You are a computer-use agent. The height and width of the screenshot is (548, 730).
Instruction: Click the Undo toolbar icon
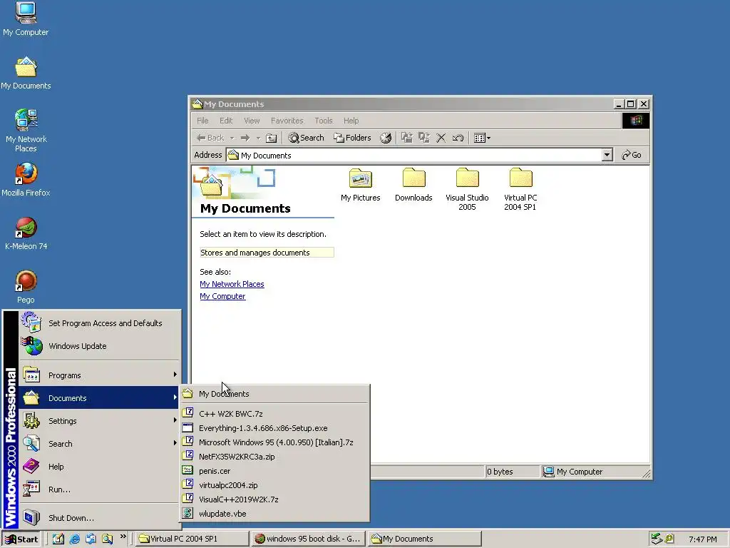point(458,138)
